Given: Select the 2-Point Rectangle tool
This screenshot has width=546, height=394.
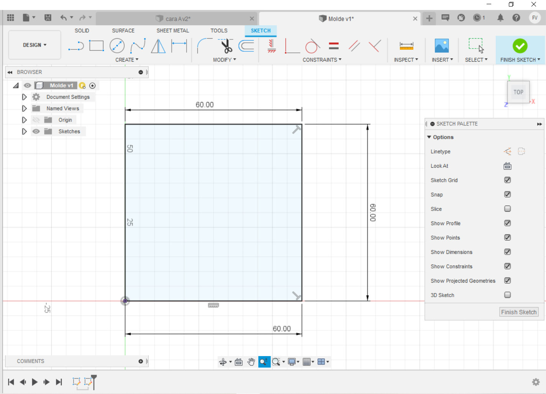Looking at the screenshot, I should [x=97, y=46].
